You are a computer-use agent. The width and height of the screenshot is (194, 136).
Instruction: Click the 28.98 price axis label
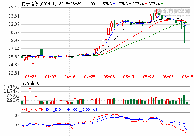(x=14, y=40)
